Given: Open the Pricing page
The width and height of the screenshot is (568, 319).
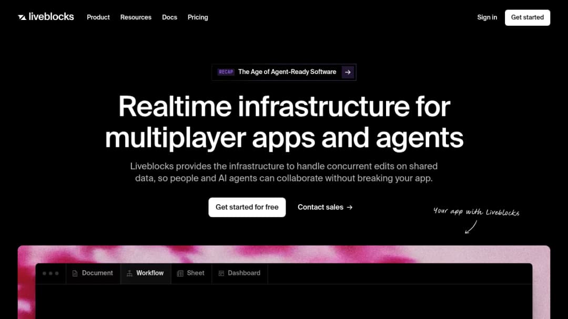Looking at the screenshot, I should coord(198,17).
